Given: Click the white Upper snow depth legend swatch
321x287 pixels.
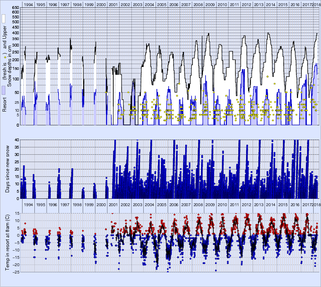Looking at the screenshot, I should (x=4, y=19).
